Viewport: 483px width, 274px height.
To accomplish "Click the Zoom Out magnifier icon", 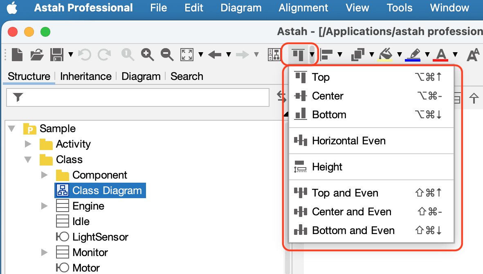I will point(167,55).
